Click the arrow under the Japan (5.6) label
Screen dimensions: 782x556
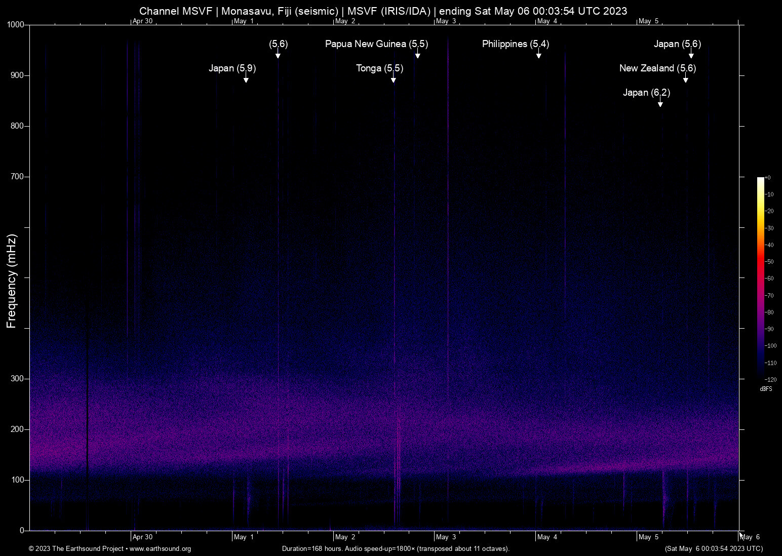point(691,55)
